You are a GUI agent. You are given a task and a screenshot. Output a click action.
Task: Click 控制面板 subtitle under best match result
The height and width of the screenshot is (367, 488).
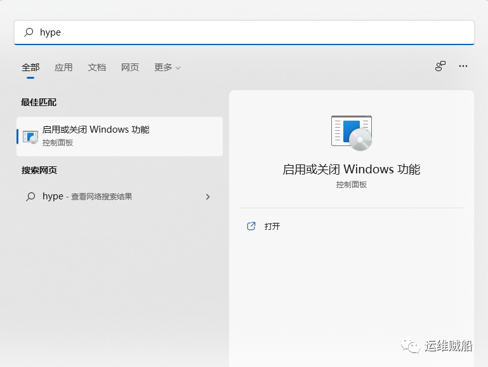58,143
